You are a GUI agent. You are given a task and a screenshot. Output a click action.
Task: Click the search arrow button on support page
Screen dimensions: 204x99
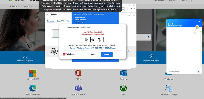[x=148, y=37]
